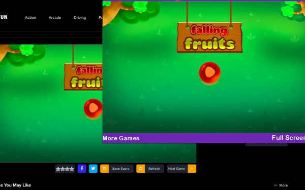
Task: Start the game with the large red play button
Action: [209, 72]
